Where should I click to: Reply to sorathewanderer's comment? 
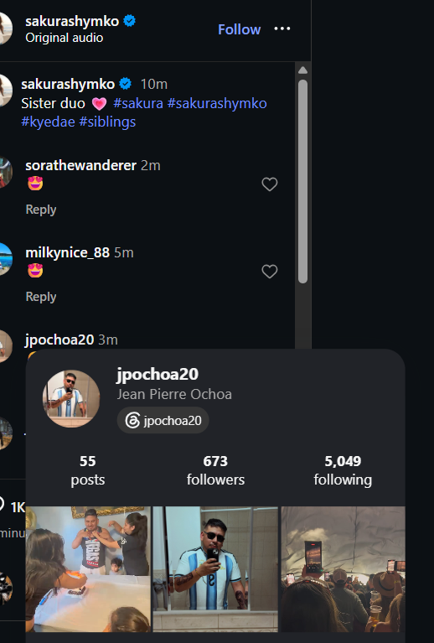coord(41,210)
